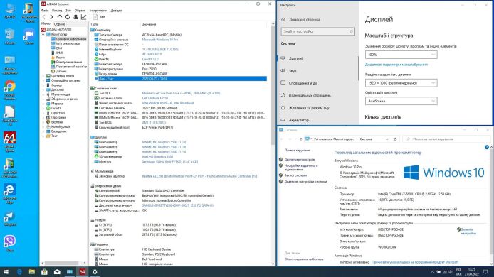
Task: Open Додаткові настройки системи link
Action: click(305, 182)
